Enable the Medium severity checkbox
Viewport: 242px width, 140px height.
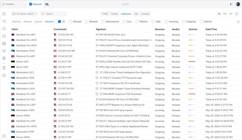pyautogui.click(x=137, y=21)
